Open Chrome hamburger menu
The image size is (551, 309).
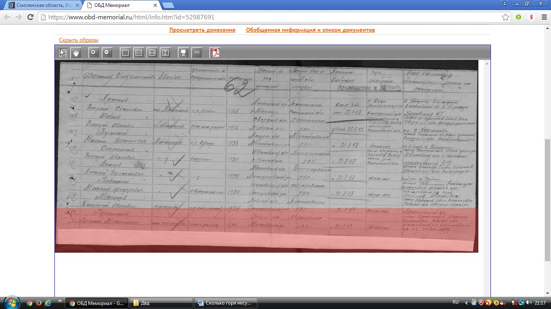click(544, 17)
